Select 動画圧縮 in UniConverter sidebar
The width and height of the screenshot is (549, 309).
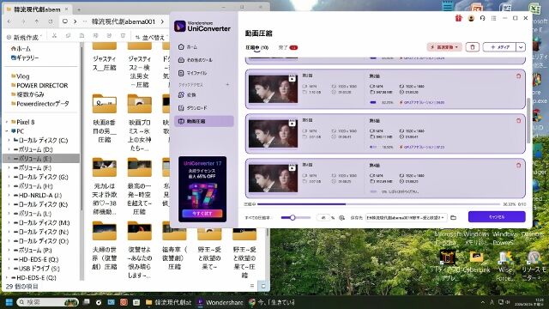[x=204, y=121]
